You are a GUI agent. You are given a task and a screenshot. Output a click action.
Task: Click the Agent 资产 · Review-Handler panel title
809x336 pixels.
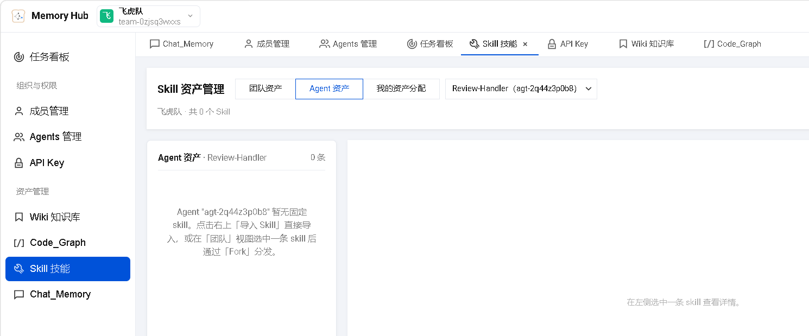click(x=212, y=157)
